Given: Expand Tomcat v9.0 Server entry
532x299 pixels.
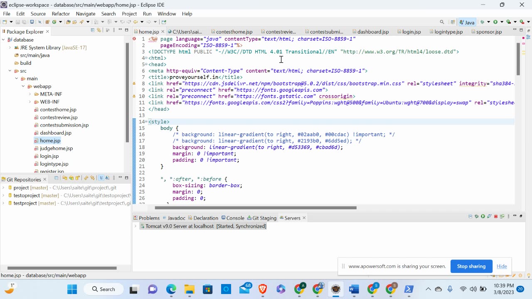Looking at the screenshot, I should [135, 226].
